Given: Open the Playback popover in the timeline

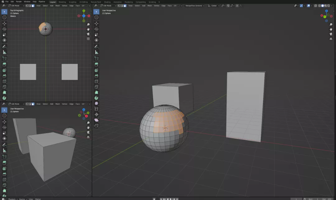Looking at the screenshot, I should coord(12,199).
